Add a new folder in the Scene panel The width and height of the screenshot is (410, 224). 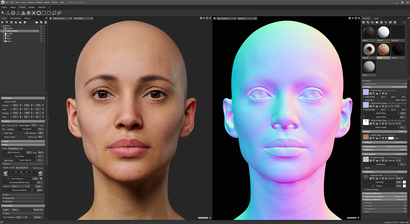point(37,22)
